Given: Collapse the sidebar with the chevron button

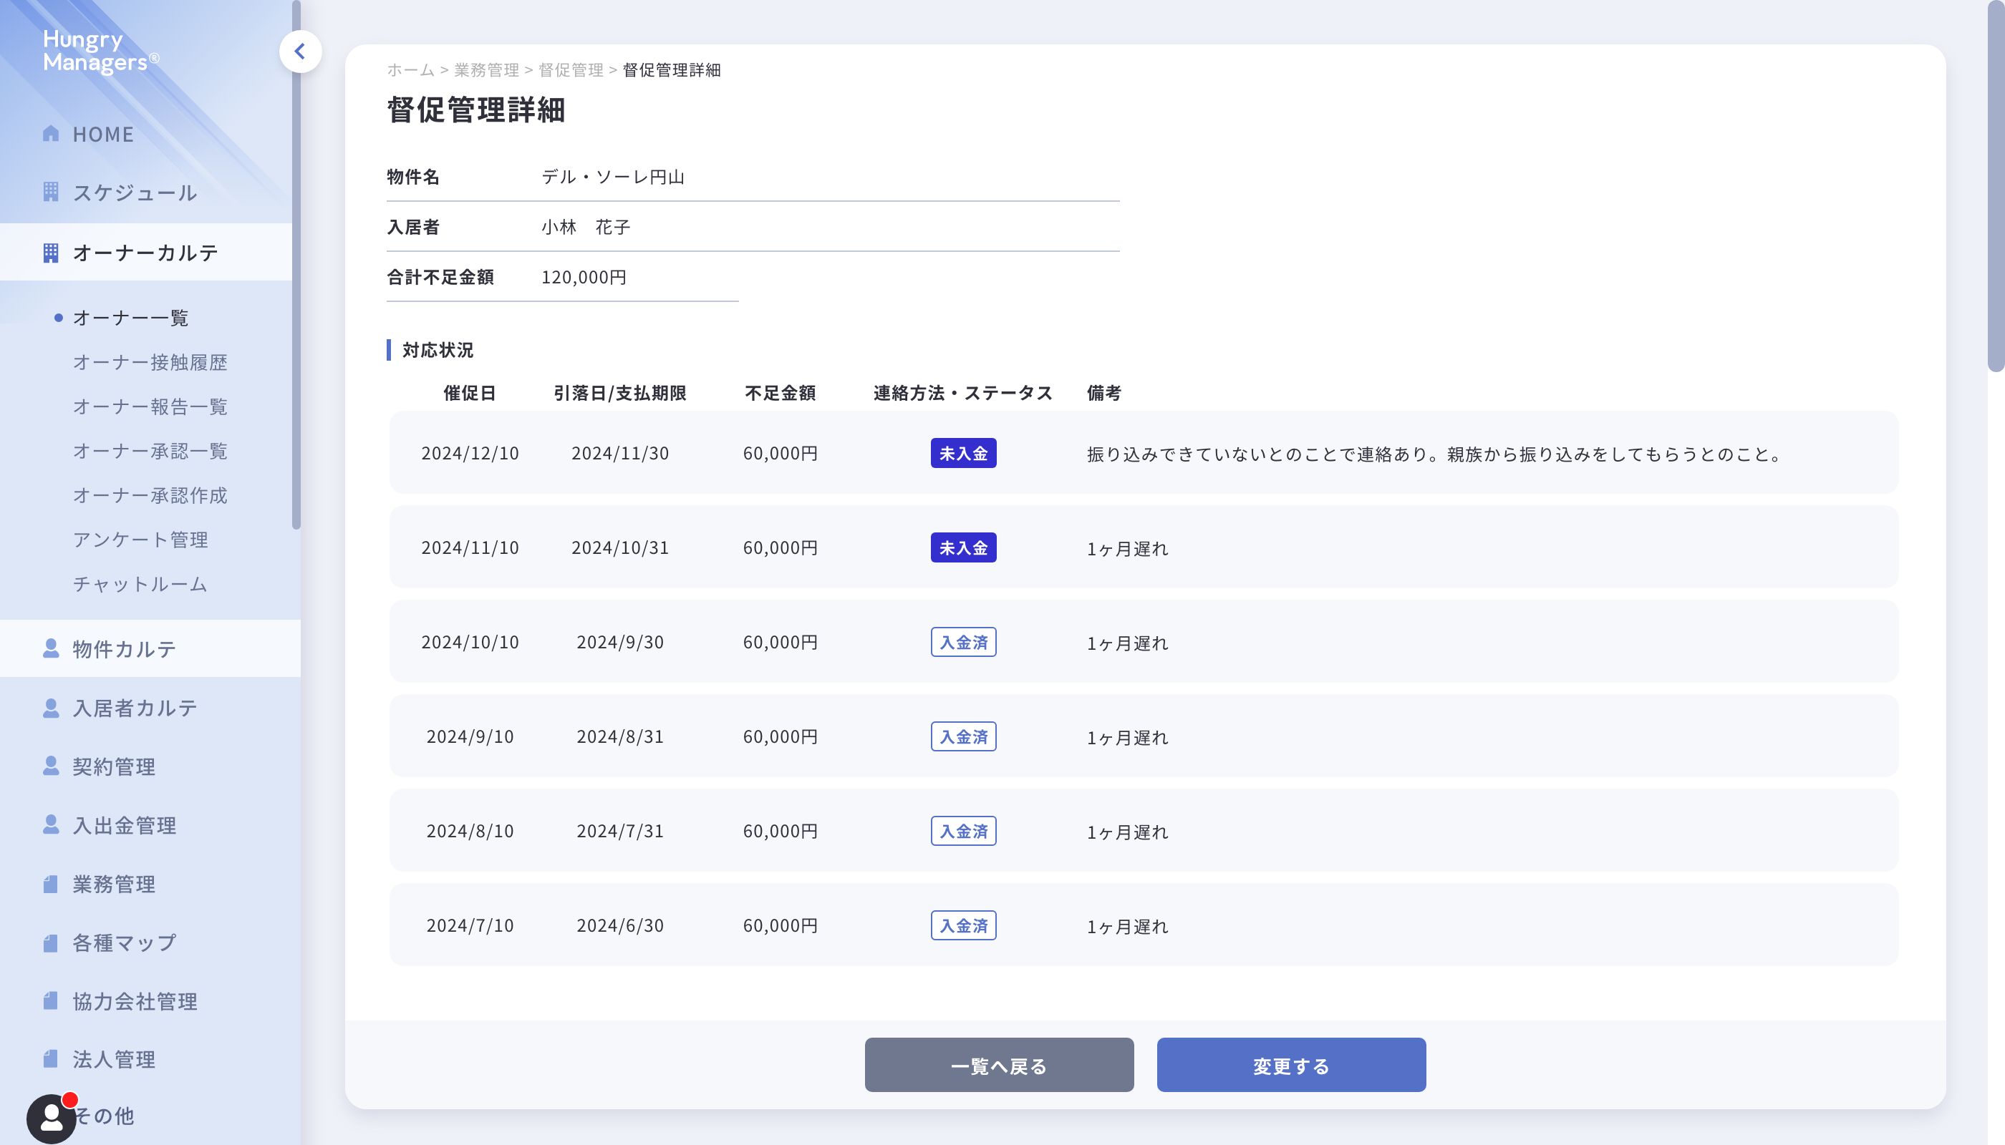Looking at the screenshot, I should [300, 52].
